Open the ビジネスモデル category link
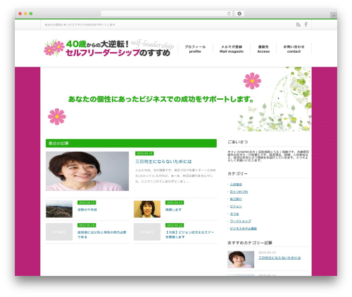 point(244,228)
